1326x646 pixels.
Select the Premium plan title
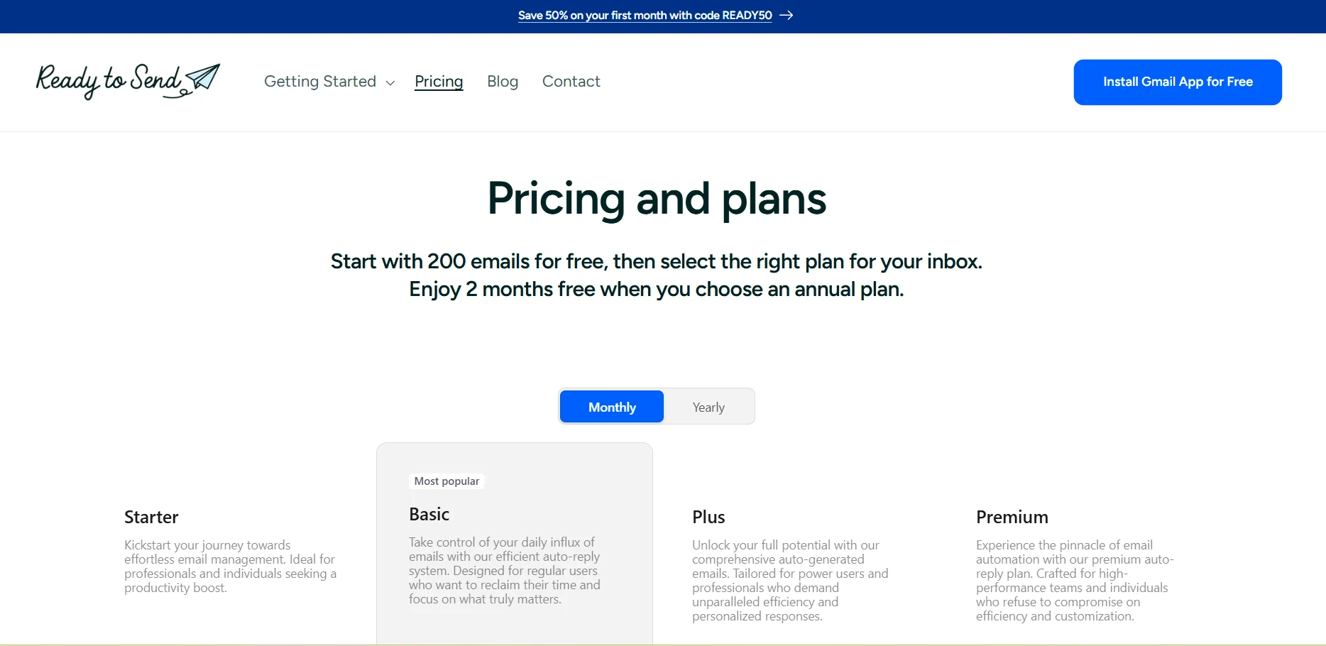(x=1012, y=517)
